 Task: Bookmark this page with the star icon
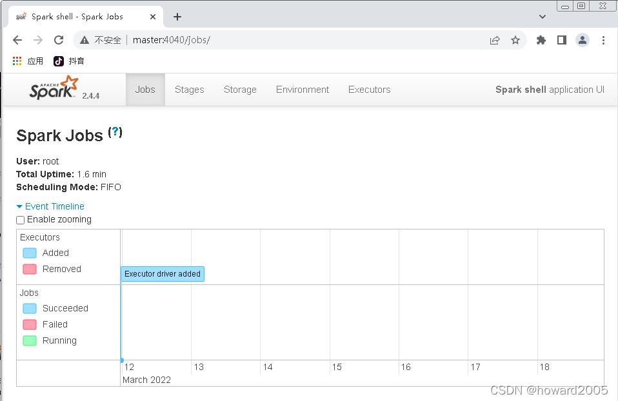click(x=515, y=40)
